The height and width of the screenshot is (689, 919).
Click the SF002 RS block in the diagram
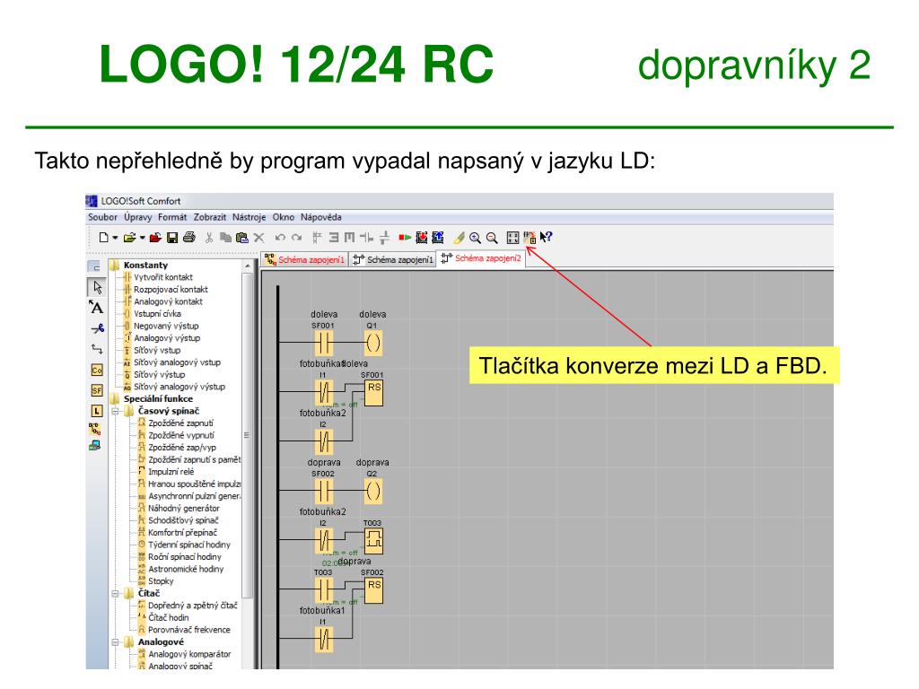[374, 590]
